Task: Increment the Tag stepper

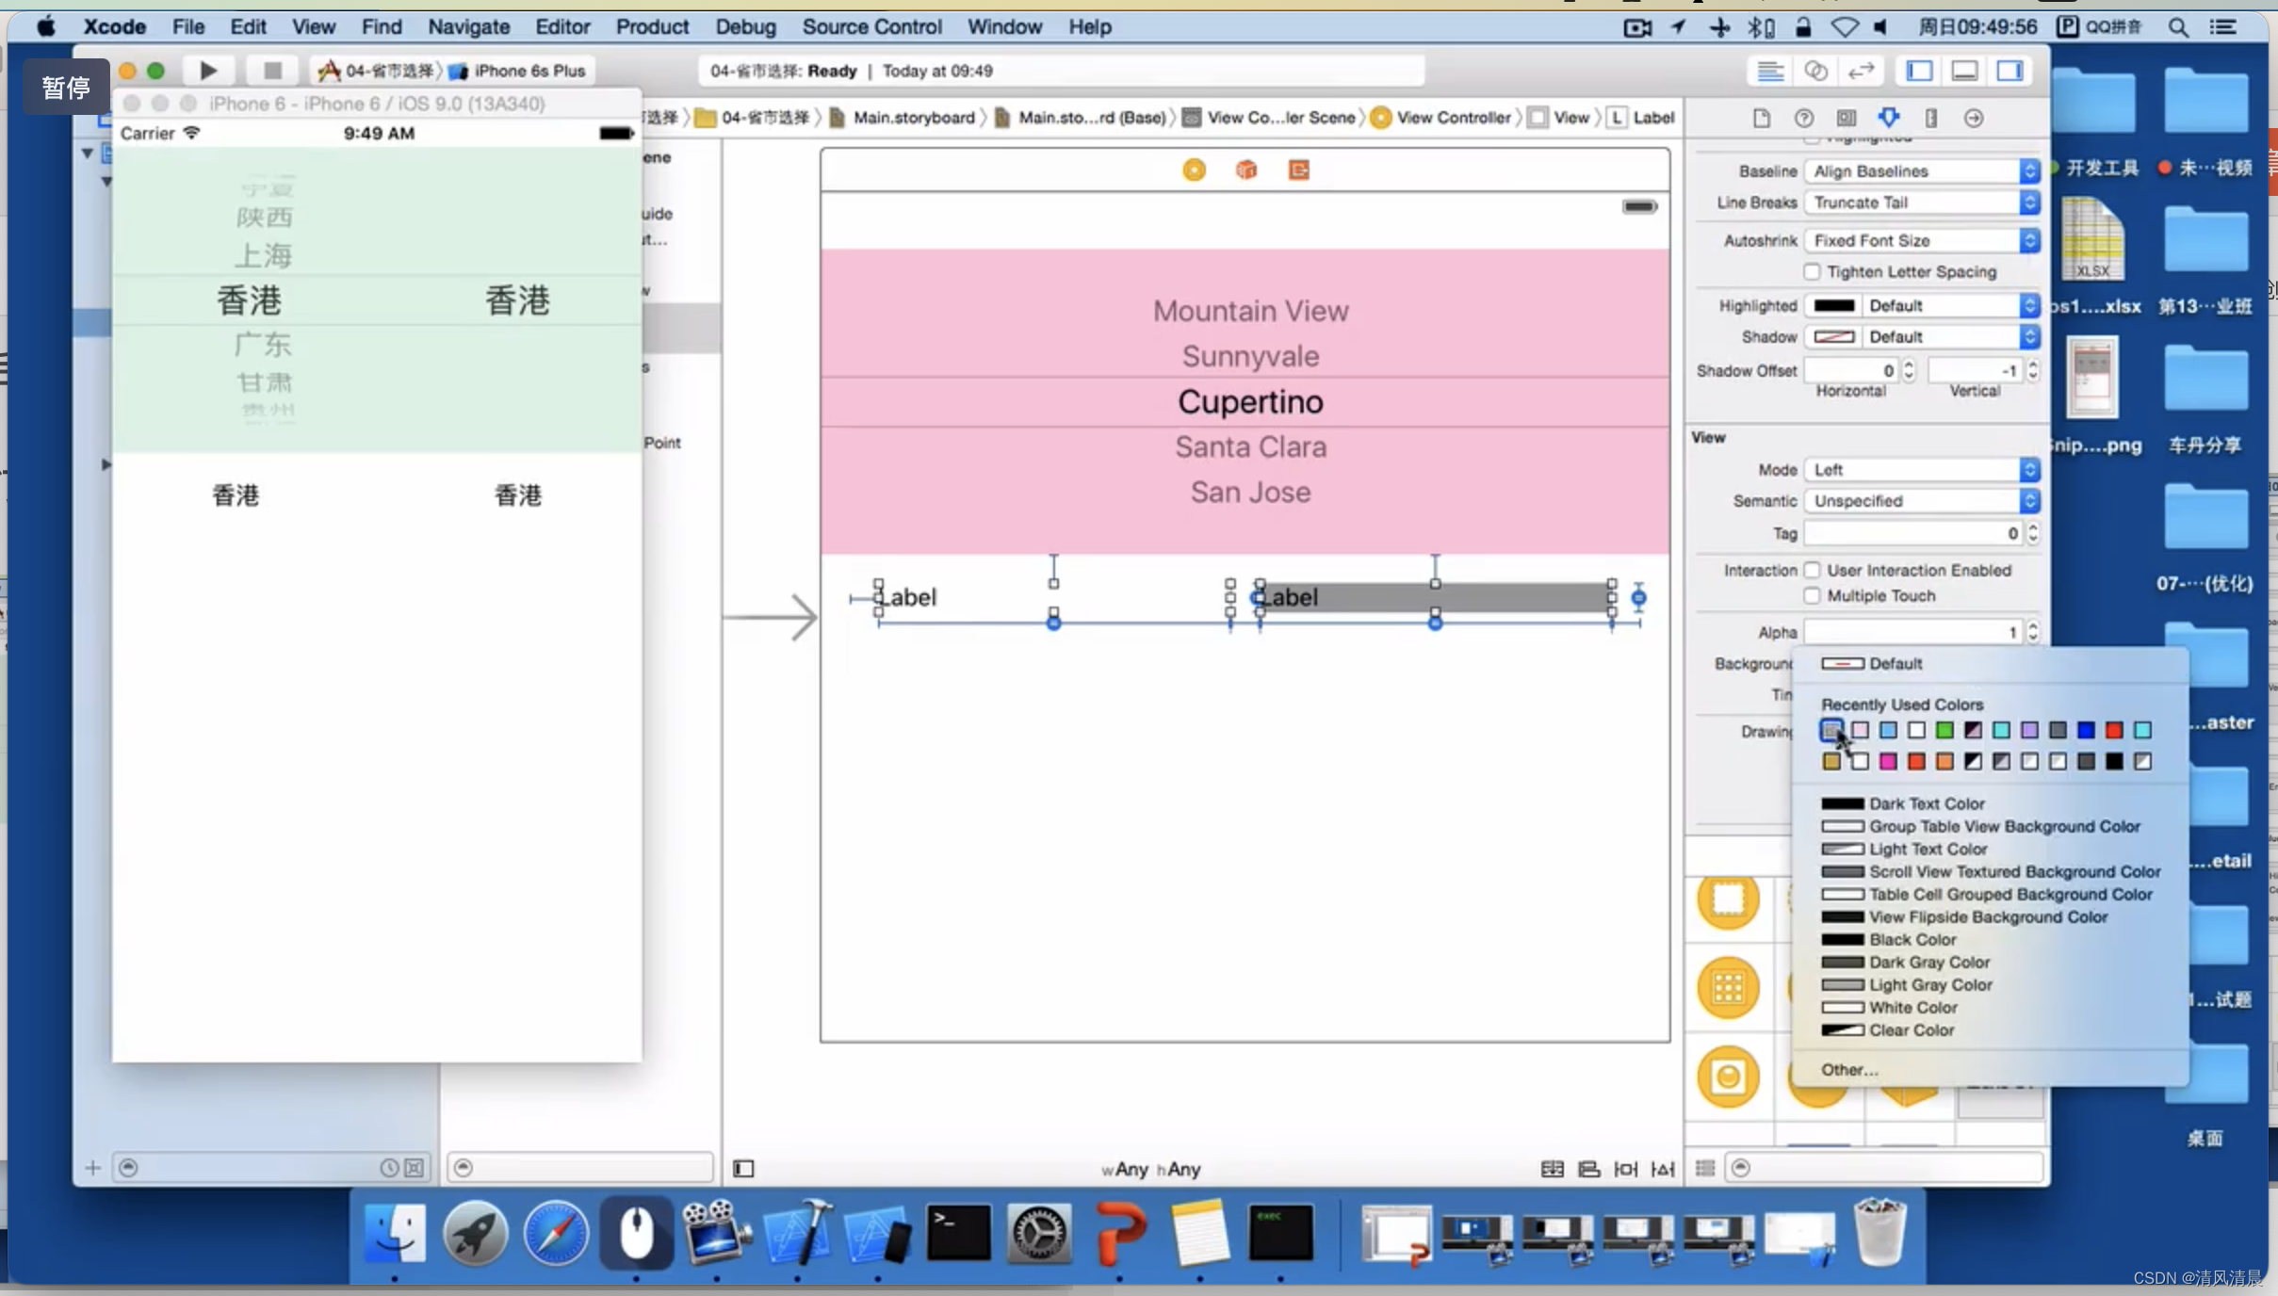Action: [2032, 527]
